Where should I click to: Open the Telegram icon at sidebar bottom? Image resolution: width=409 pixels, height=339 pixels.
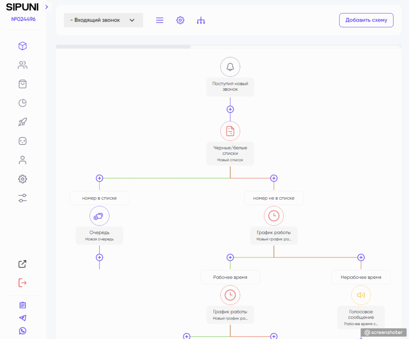click(23, 318)
